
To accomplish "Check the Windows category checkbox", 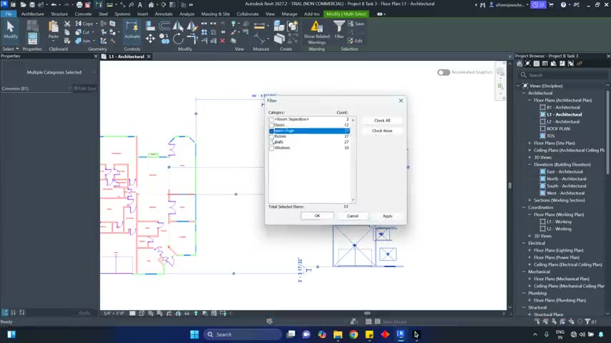I will coord(272,149).
